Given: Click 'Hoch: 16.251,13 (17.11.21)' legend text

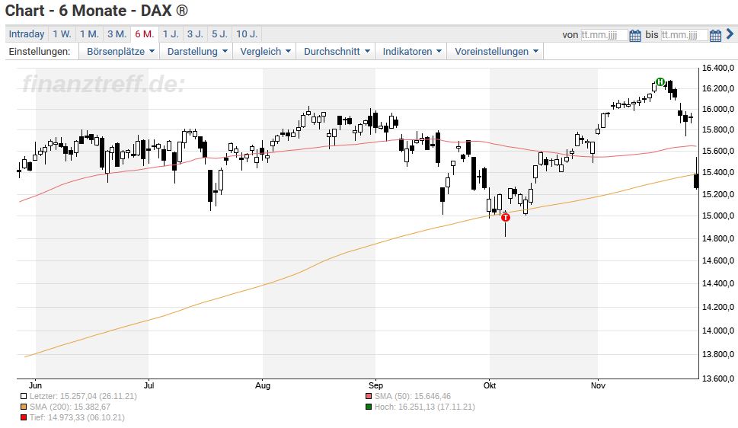Looking at the screenshot, I should [x=425, y=407].
